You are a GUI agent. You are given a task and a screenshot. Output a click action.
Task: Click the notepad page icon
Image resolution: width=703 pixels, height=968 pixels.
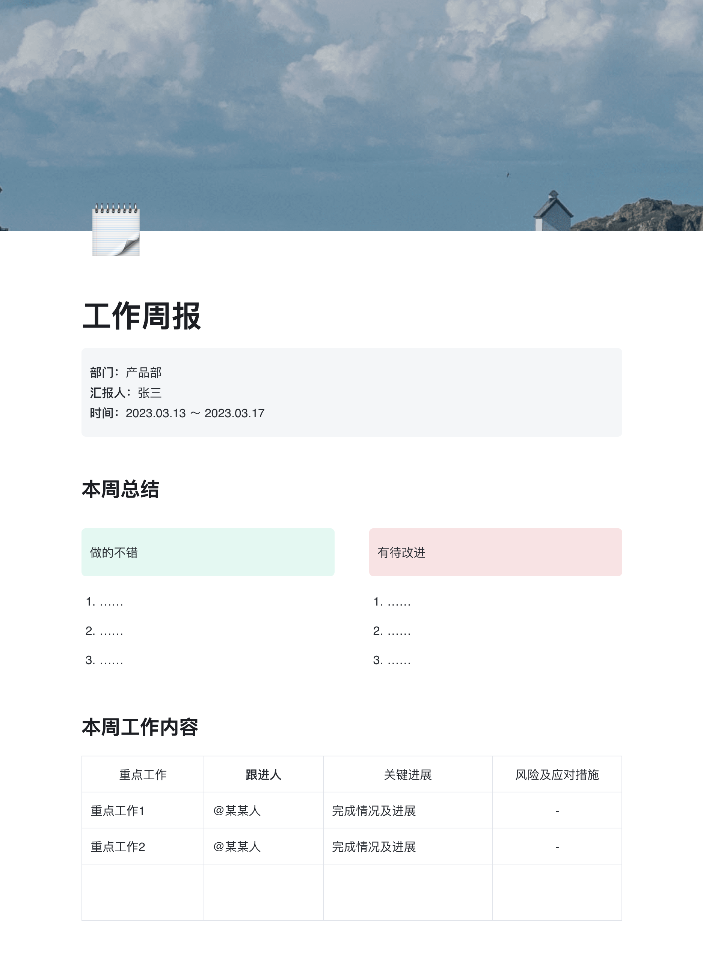116,230
